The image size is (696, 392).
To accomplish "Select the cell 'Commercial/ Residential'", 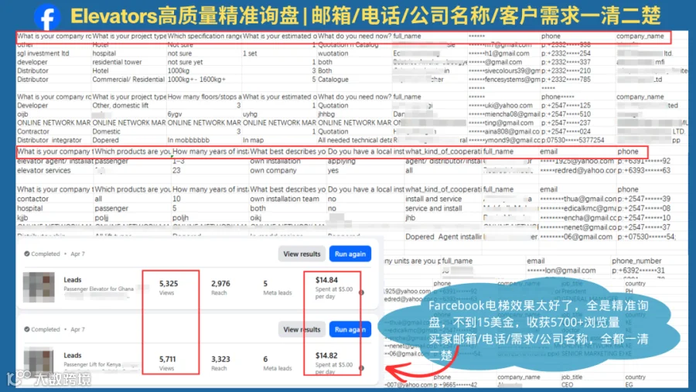I will pos(128,80).
